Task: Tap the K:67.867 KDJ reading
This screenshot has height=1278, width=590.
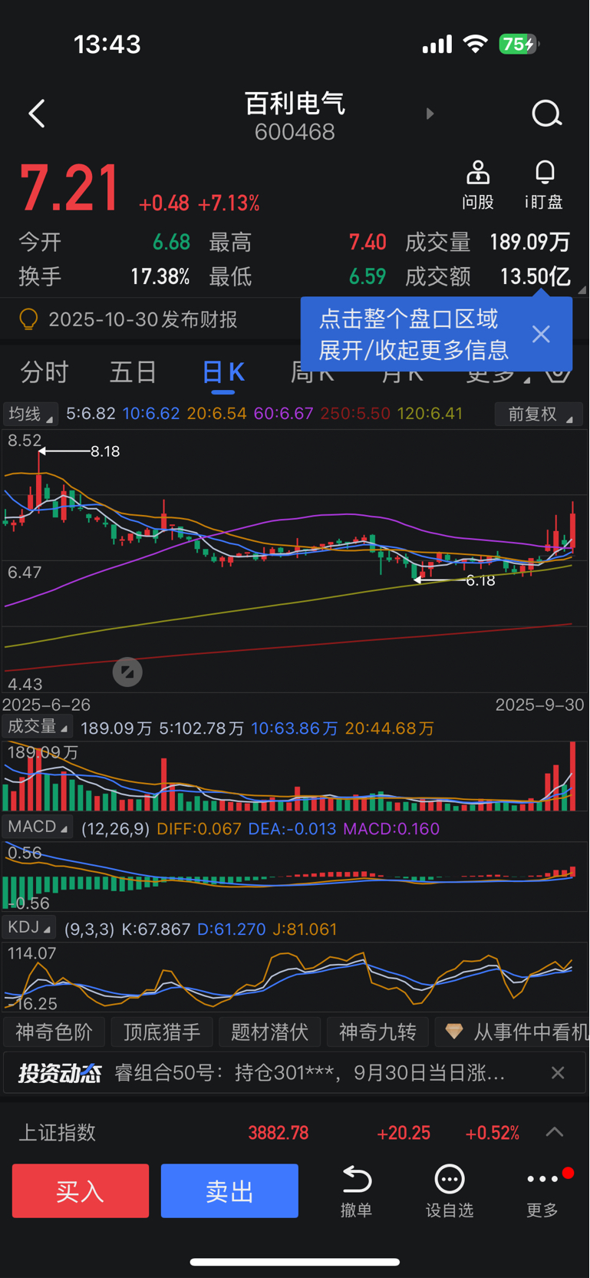Action: 156,929
